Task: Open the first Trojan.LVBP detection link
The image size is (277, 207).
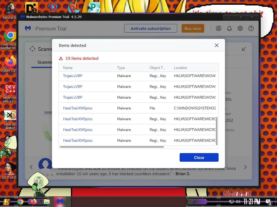Action: click(x=72, y=76)
